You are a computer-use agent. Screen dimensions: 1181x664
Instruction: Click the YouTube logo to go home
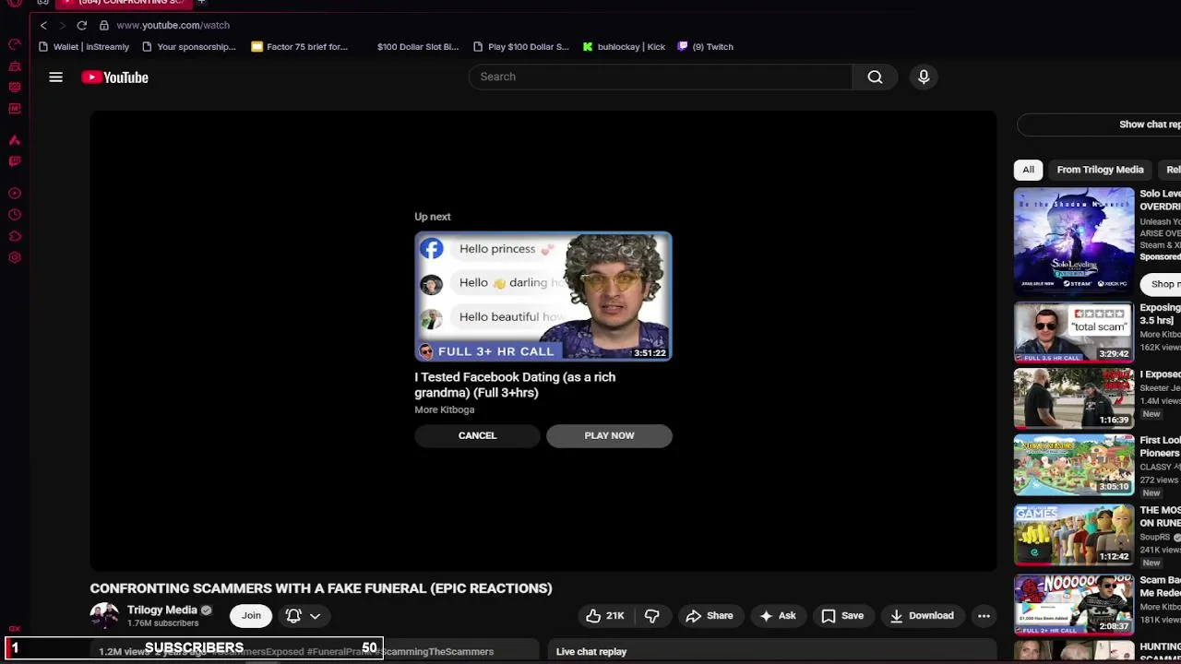[114, 77]
